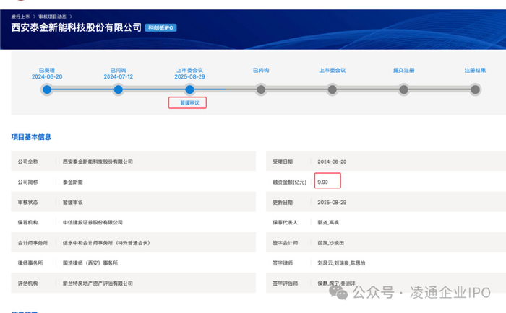The width and height of the screenshot is (506, 313).
Task: Click the 审核状态 label
Action: 27,202
